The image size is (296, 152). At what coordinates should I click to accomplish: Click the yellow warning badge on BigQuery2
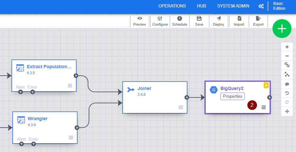pyautogui.click(x=266, y=85)
